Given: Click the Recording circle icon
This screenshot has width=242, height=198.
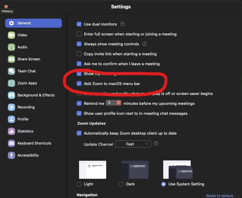Looking at the screenshot, I should coord(11,107).
